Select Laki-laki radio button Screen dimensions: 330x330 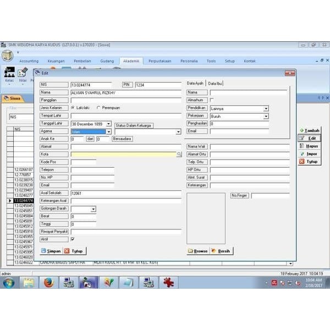[x=73, y=108]
